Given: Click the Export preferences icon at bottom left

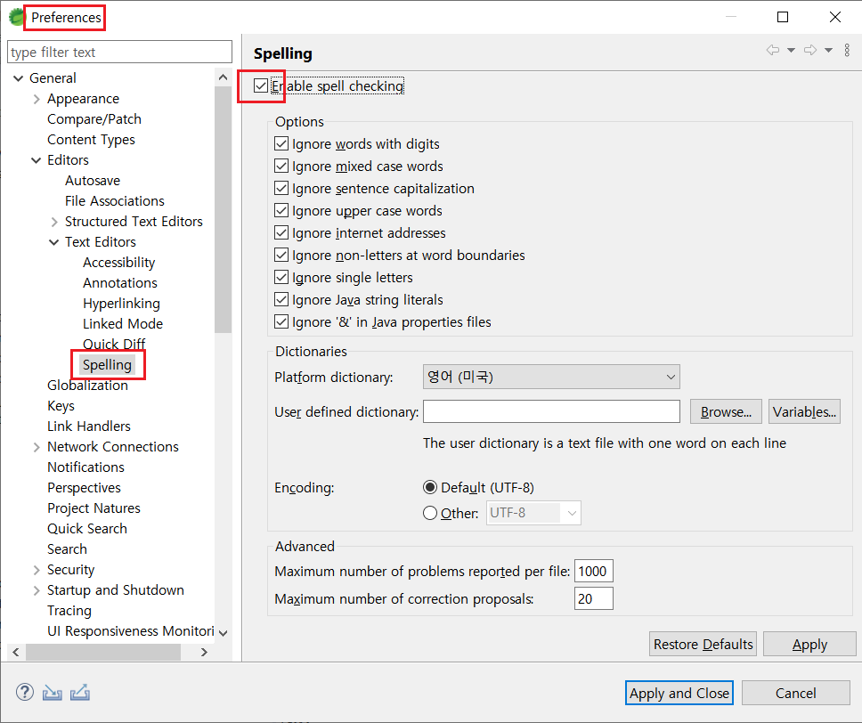Looking at the screenshot, I should pos(79,692).
